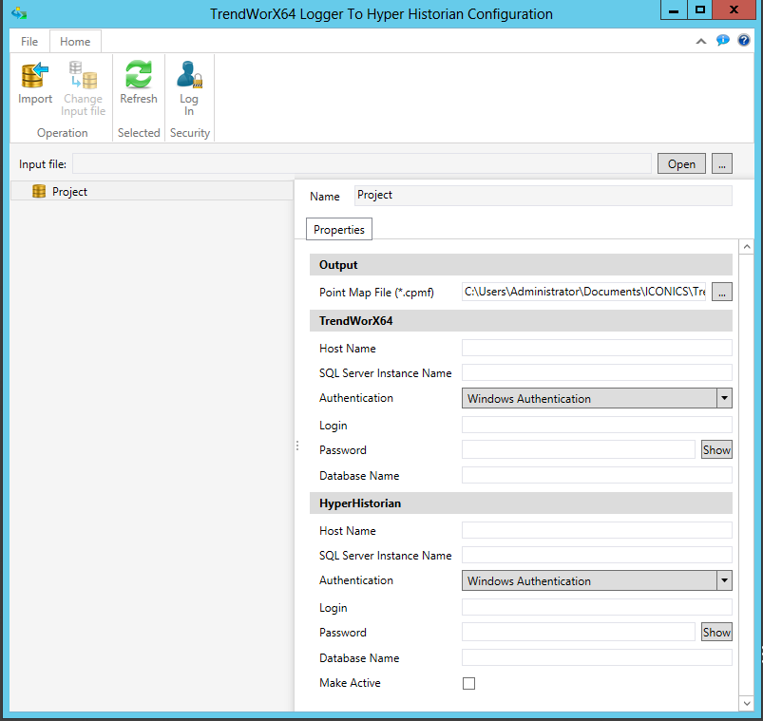Select the Properties tab
The image size is (763, 721).
click(339, 230)
